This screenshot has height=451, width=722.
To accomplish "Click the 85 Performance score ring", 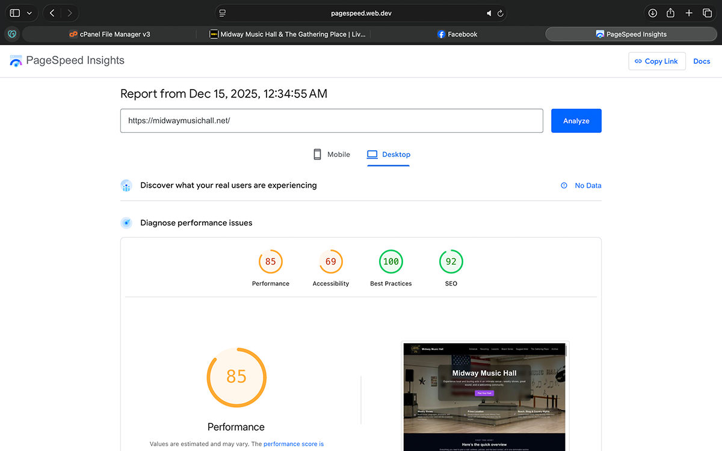I will tap(236, 377).
